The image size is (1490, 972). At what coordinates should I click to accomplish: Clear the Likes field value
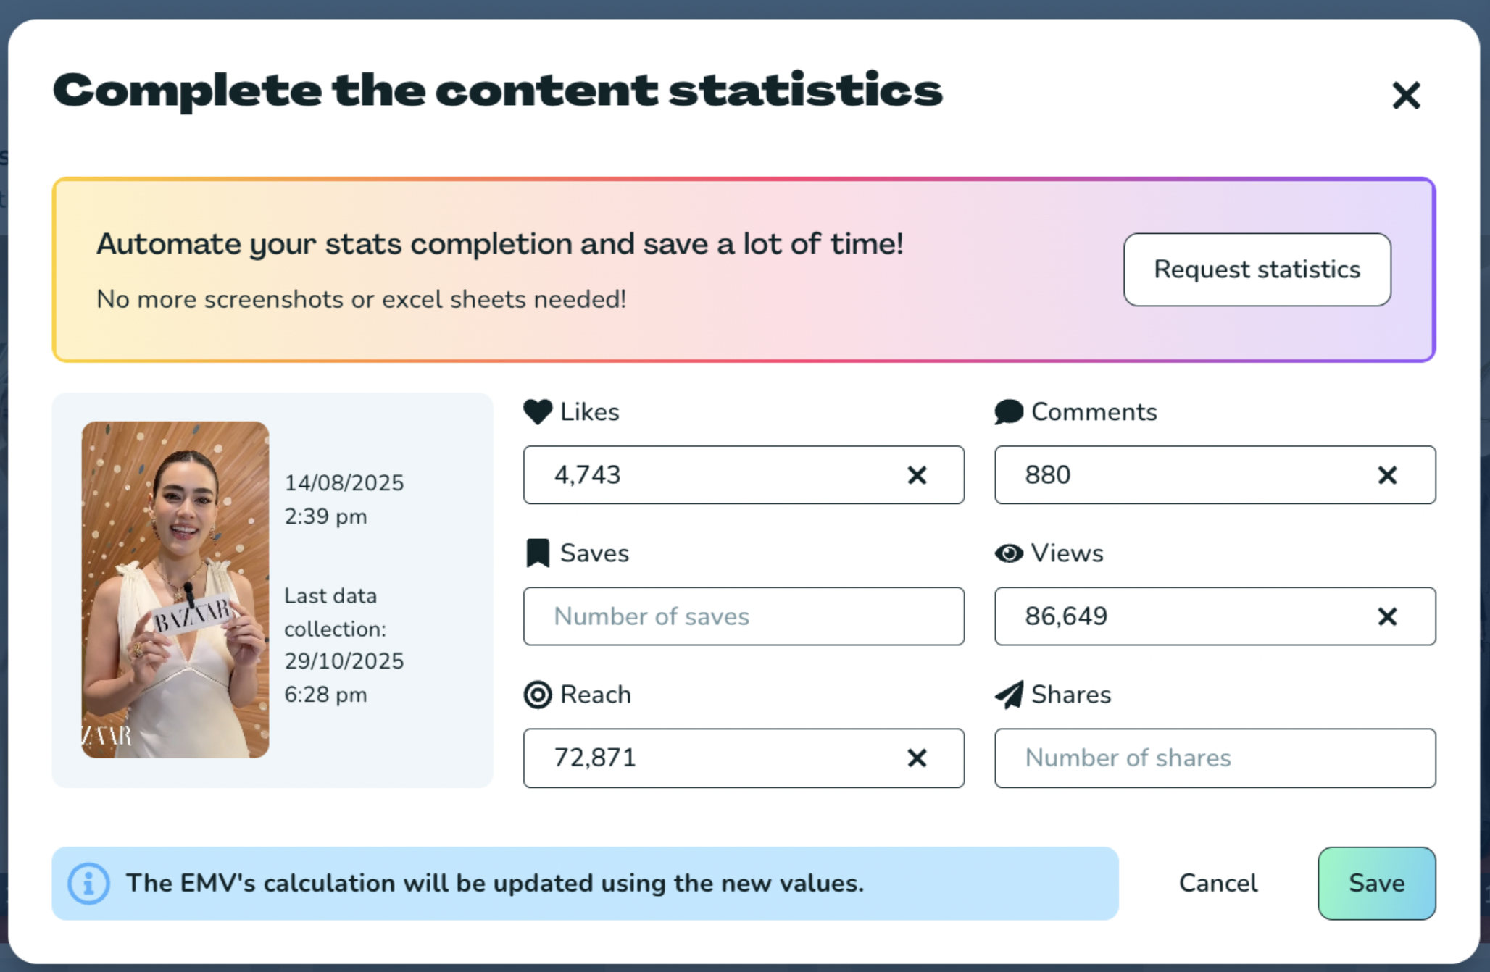tap(917, 475)
